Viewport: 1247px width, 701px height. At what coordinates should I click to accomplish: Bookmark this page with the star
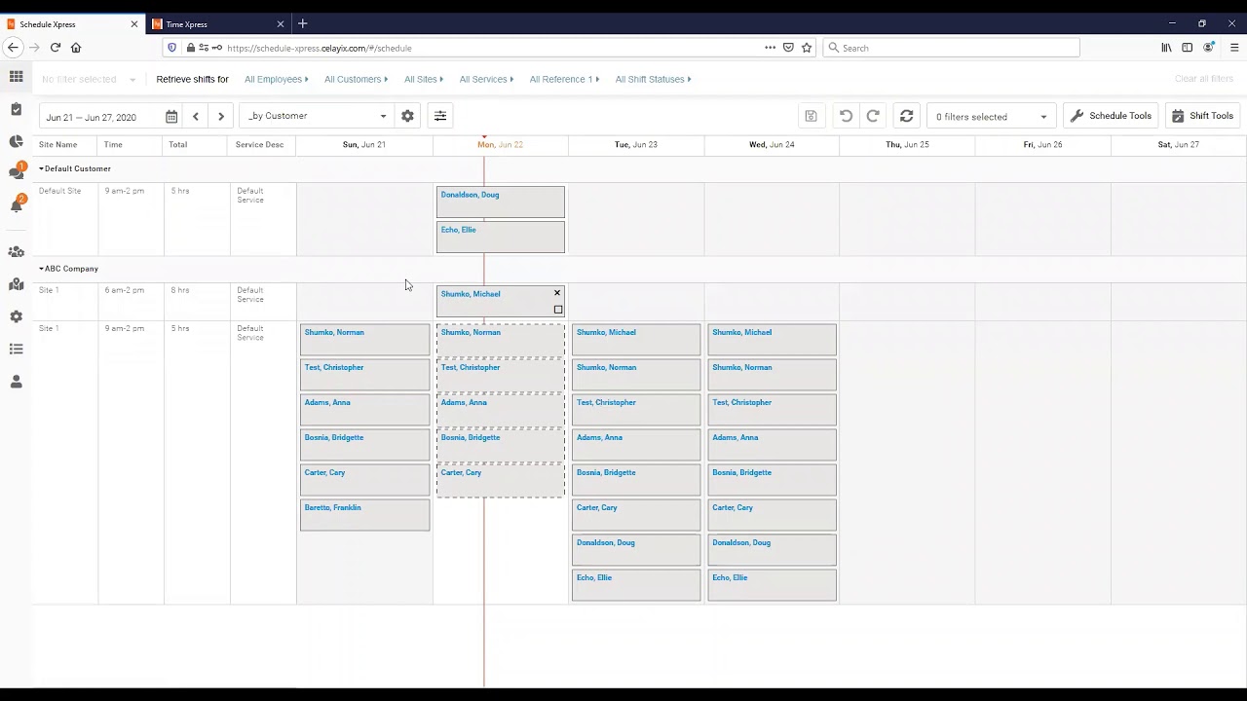807,48
